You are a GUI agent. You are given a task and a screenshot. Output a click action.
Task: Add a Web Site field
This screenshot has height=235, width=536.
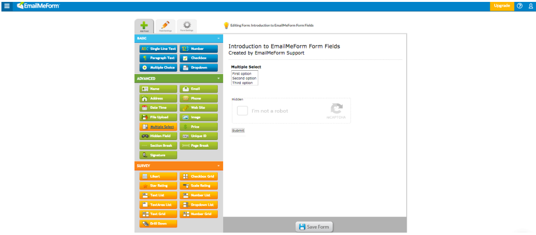point(199,107)
